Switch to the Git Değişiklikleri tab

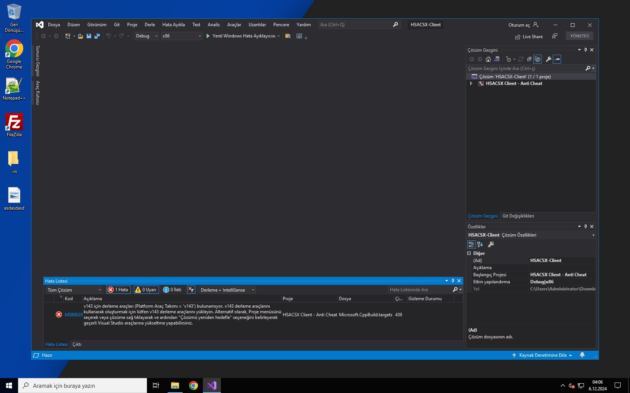coord(518,216)
